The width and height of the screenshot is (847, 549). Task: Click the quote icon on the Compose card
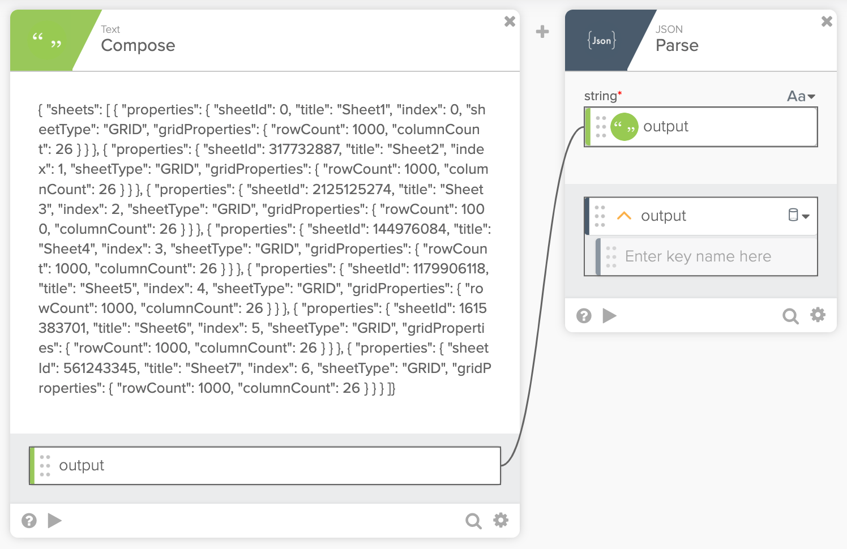(45, 40)
